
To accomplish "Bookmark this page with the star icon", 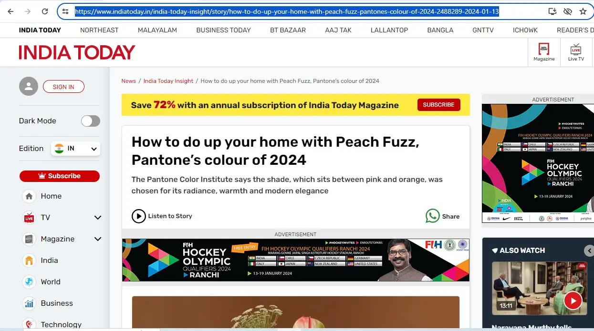I will point(583,11).
